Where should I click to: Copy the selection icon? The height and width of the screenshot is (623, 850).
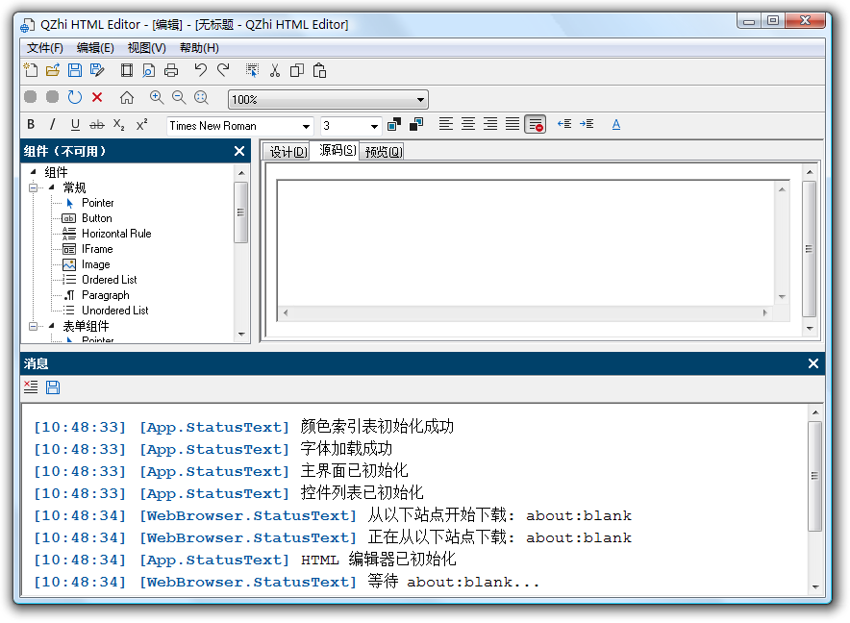[297, 70]
